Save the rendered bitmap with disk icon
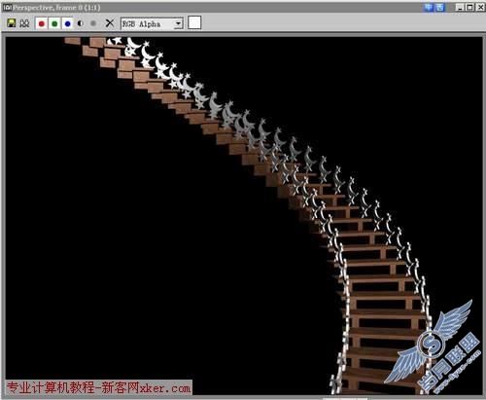Image resolution: width=486 pixels, height=400 pixels. click(12, 23)
